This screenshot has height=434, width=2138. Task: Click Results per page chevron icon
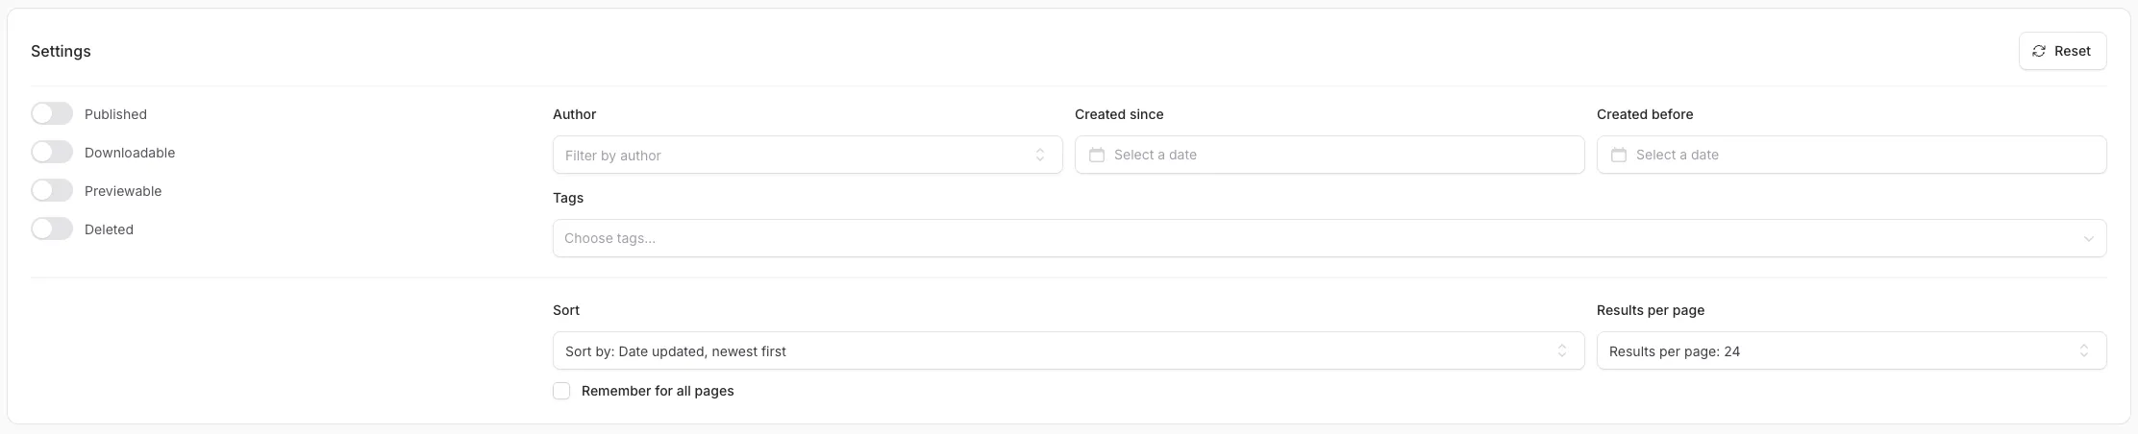(2083, 351)
